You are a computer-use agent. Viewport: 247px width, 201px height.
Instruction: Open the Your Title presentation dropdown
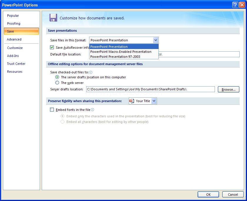pos(154,101)
